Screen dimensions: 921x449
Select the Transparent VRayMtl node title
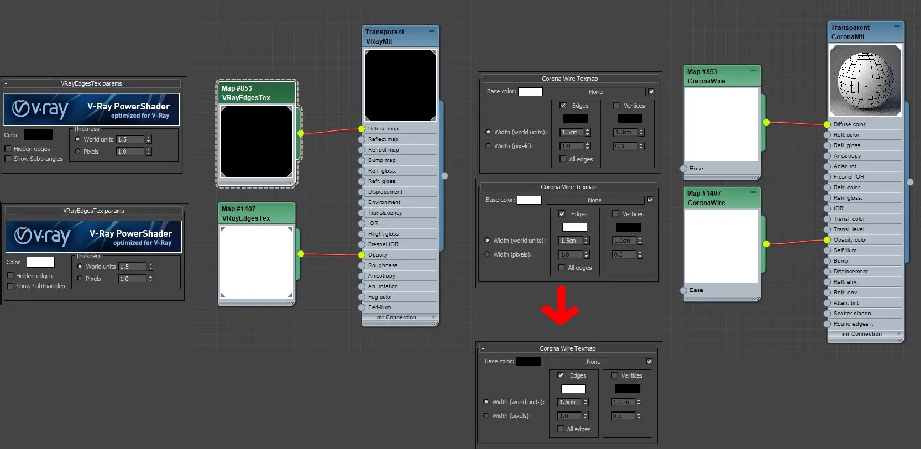400,36
